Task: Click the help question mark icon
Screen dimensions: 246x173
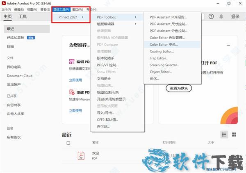Action: pos(211,17)
